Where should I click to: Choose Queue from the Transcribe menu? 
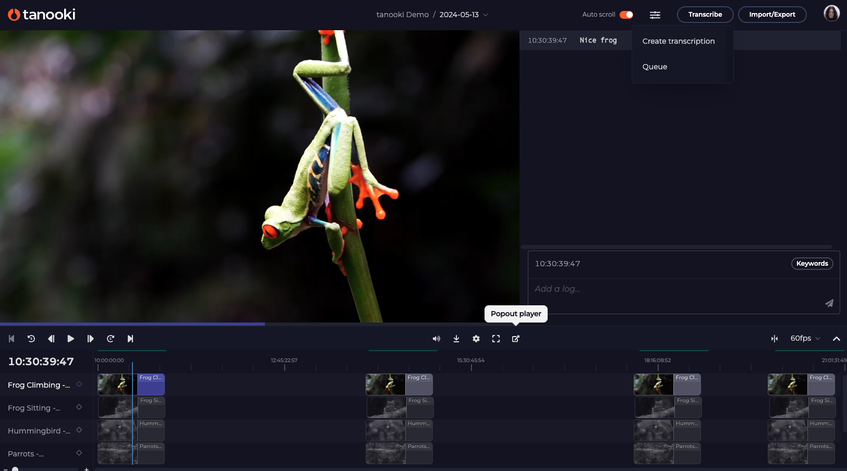pyautogui.click(x=655, y=67)
